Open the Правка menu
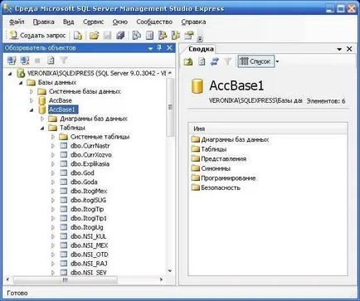 click(43, 22)
